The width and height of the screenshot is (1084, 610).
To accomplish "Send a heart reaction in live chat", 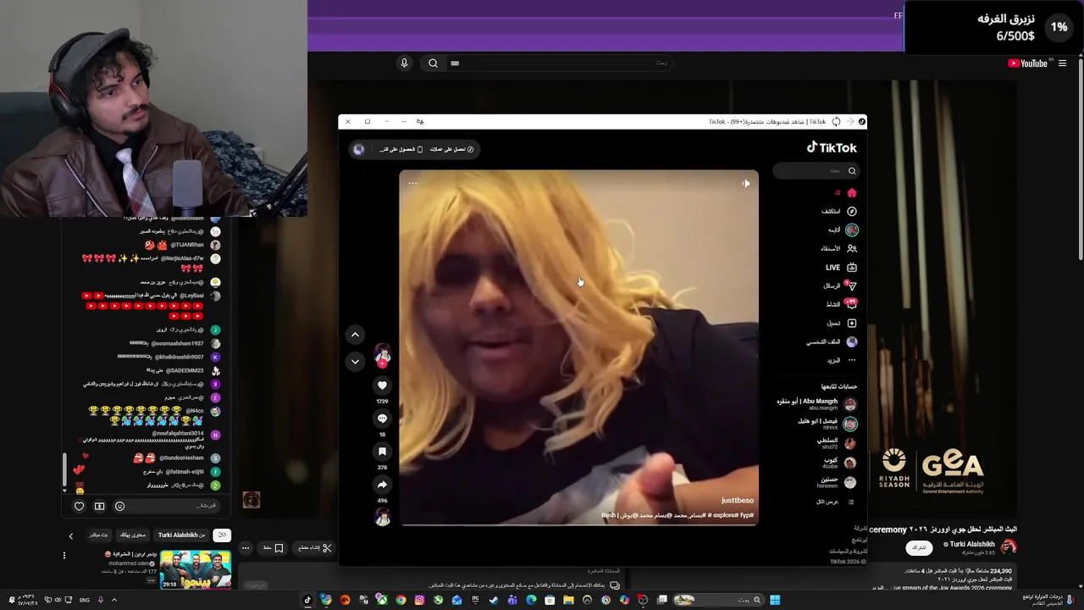I will coord(79,506).
